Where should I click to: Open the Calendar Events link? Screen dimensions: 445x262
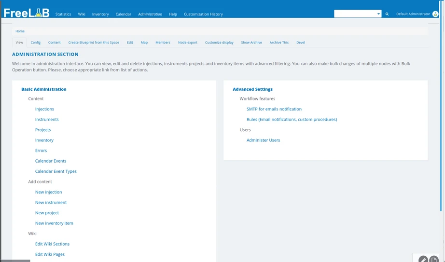(x=51, y=161)
